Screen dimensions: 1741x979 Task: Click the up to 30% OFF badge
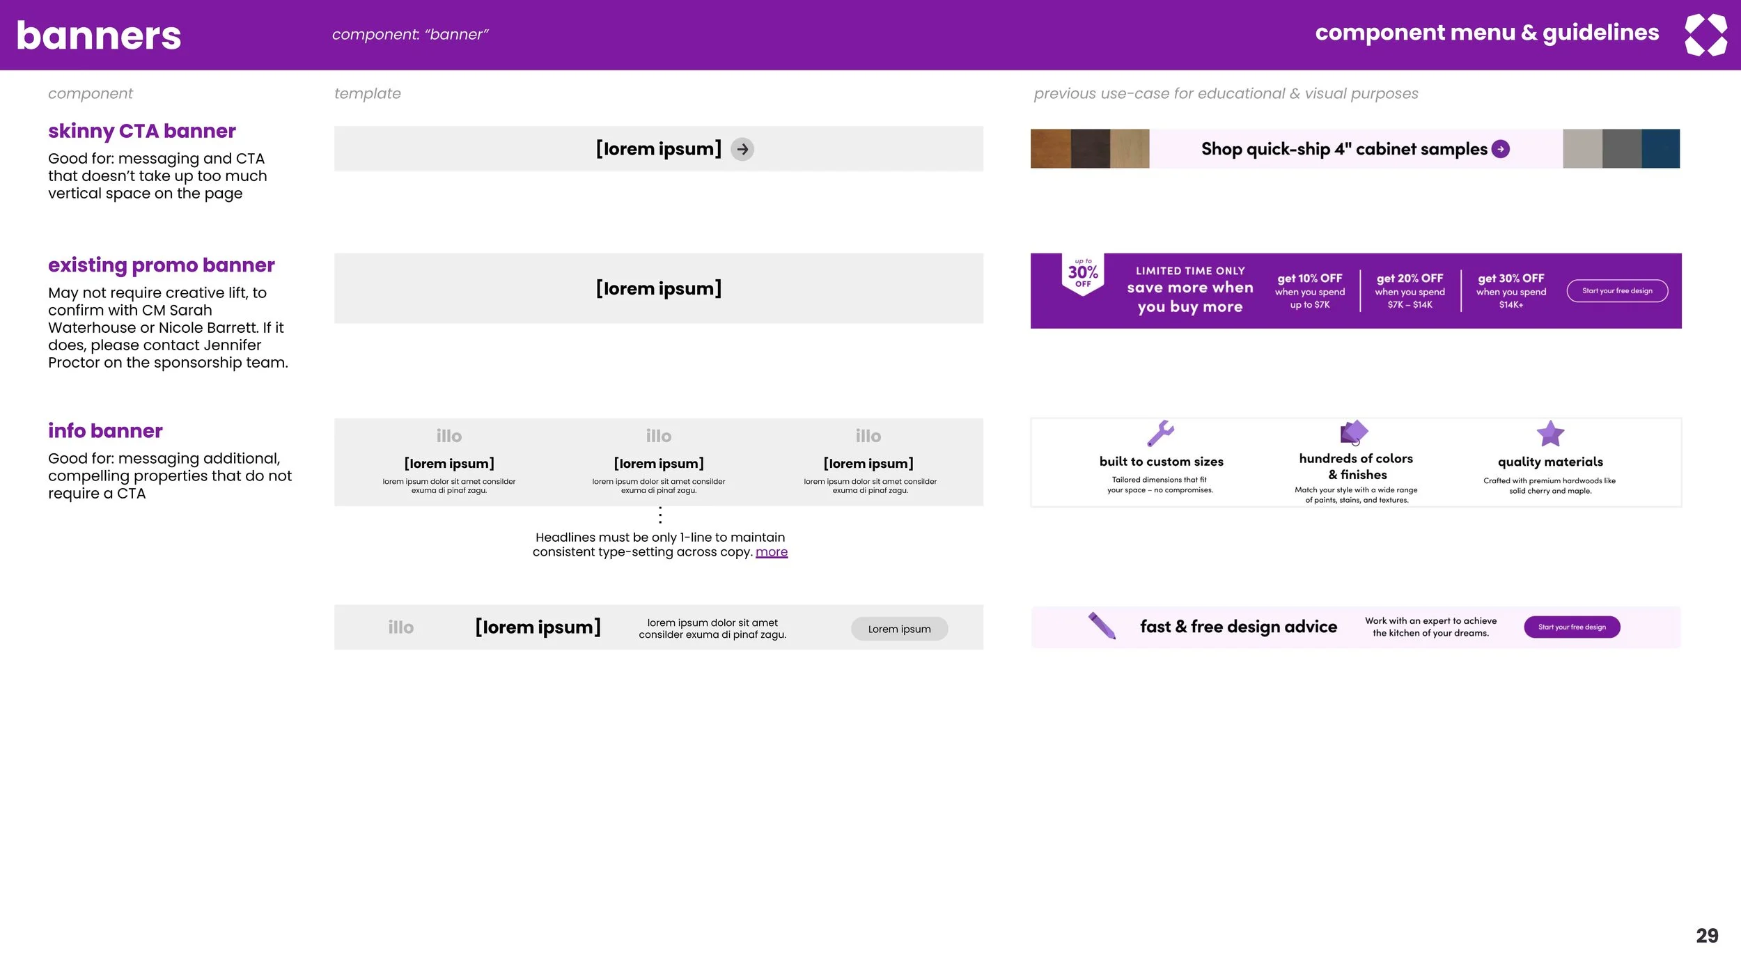pos(1083,274)
